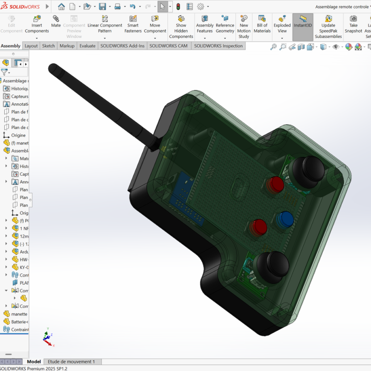371x371 pixels.
Task: Open the feature tree filter dropdown
Action: [x=9, y=72]
